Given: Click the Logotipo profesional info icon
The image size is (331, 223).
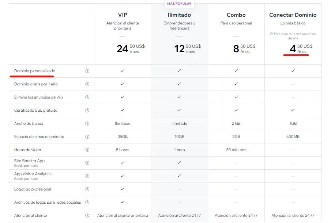Looking at the screenshot, I should pos(87,189).
